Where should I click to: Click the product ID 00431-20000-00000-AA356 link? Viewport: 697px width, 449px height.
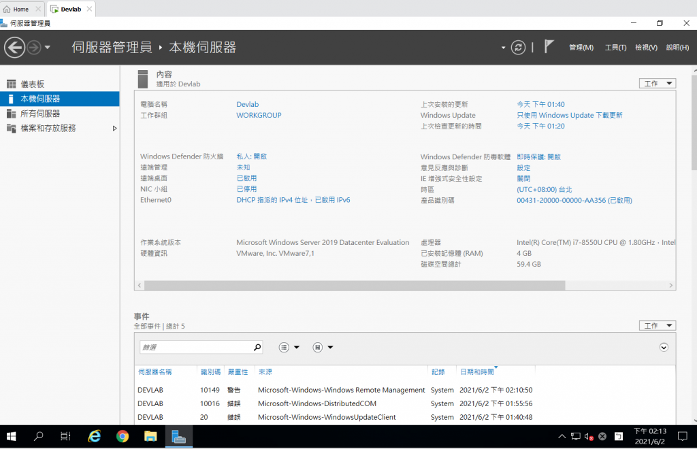click(574, 200)
